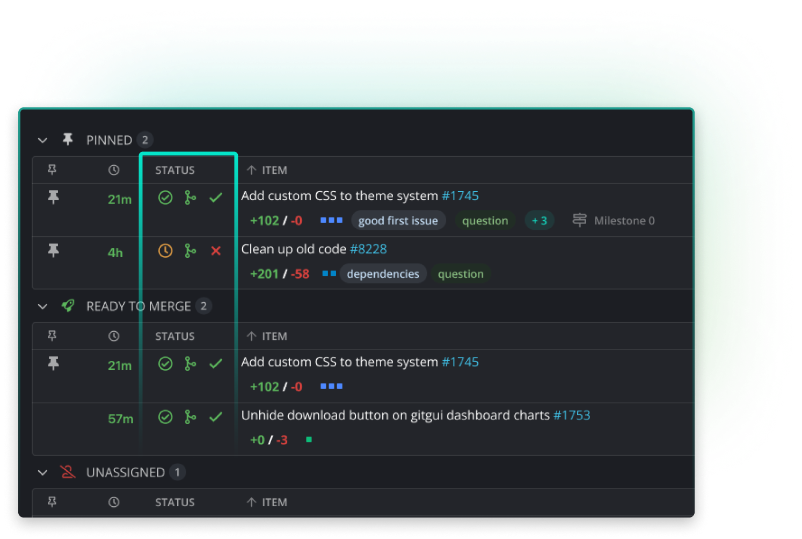The width and height of the screenshot is (802, 539).
Task: Click the STATUS column header
Action: pos(174,170)
